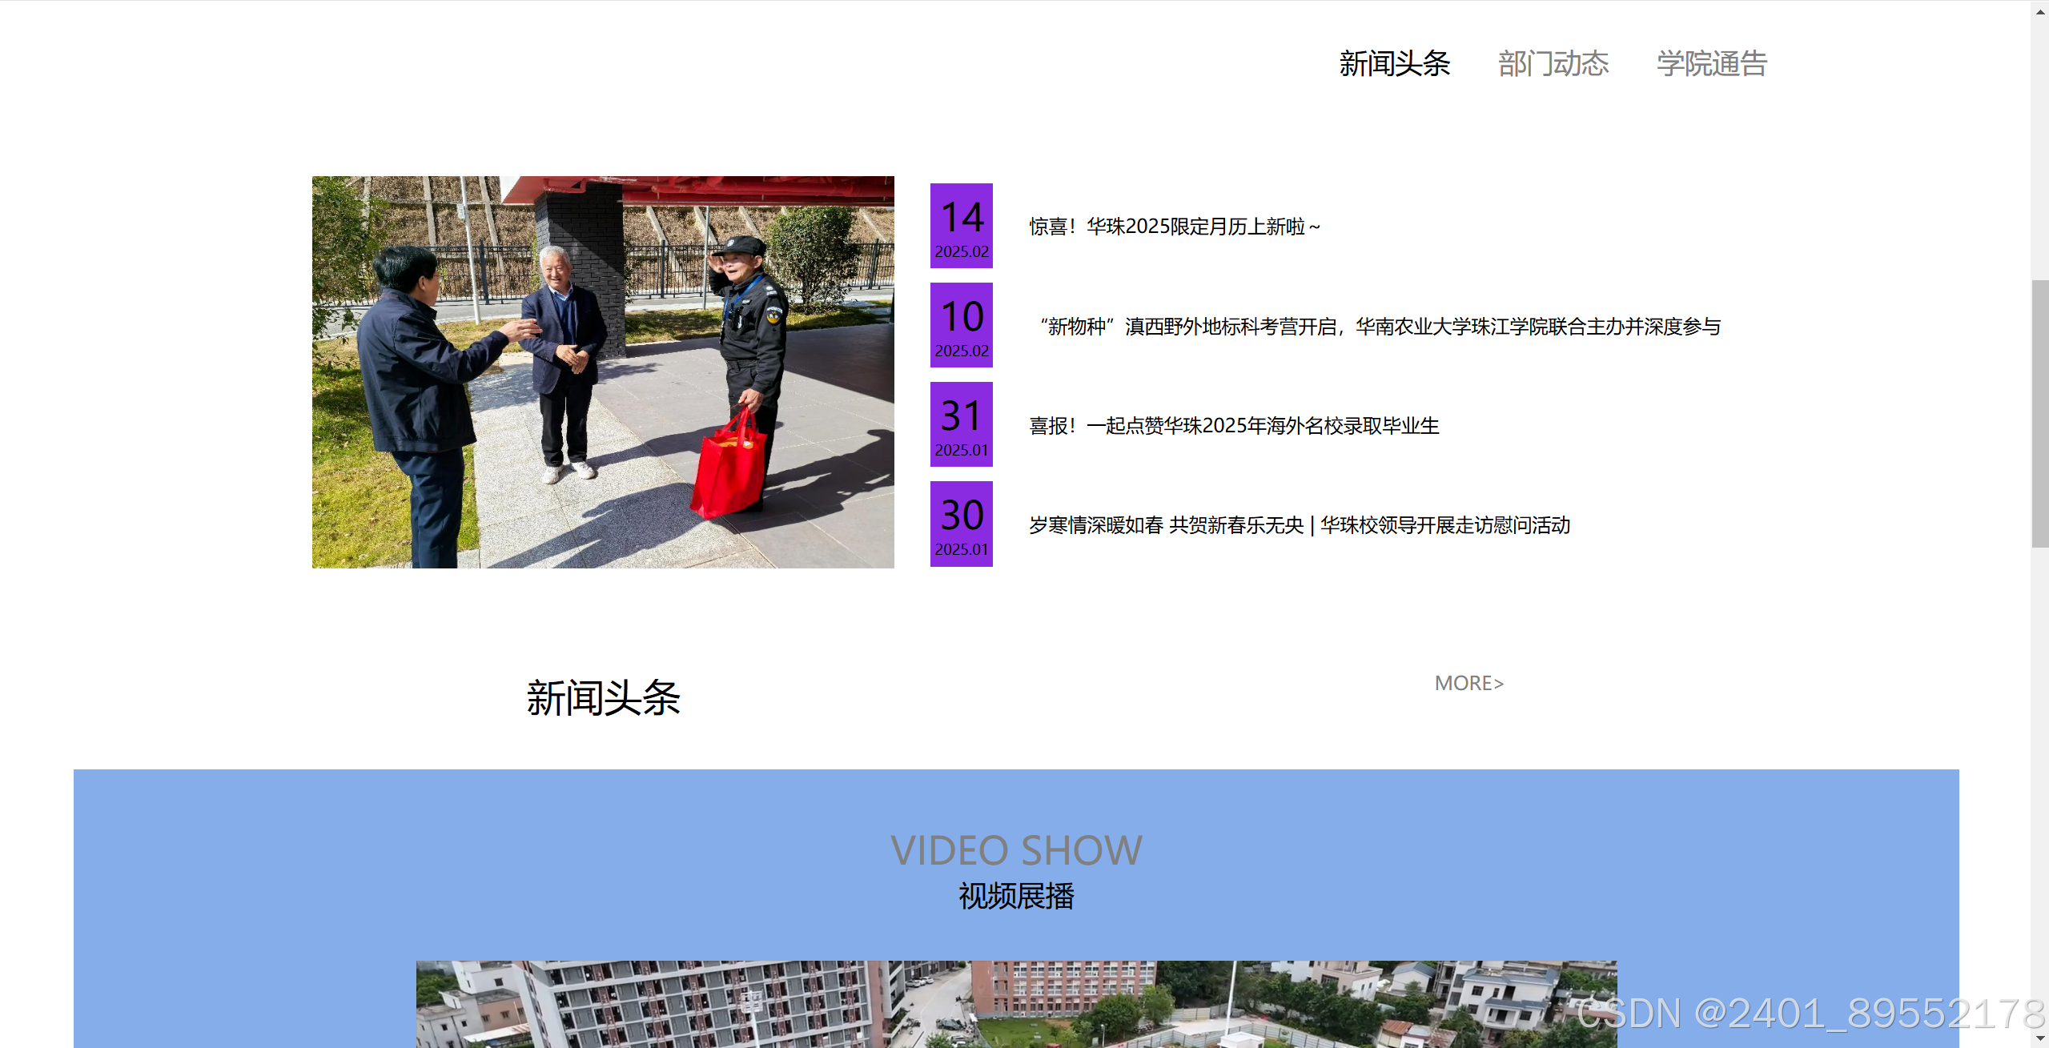This screenshot has width=2049, height=1048.
Task: Click the scrollbar up arrow
Action: pos(2039,11)
